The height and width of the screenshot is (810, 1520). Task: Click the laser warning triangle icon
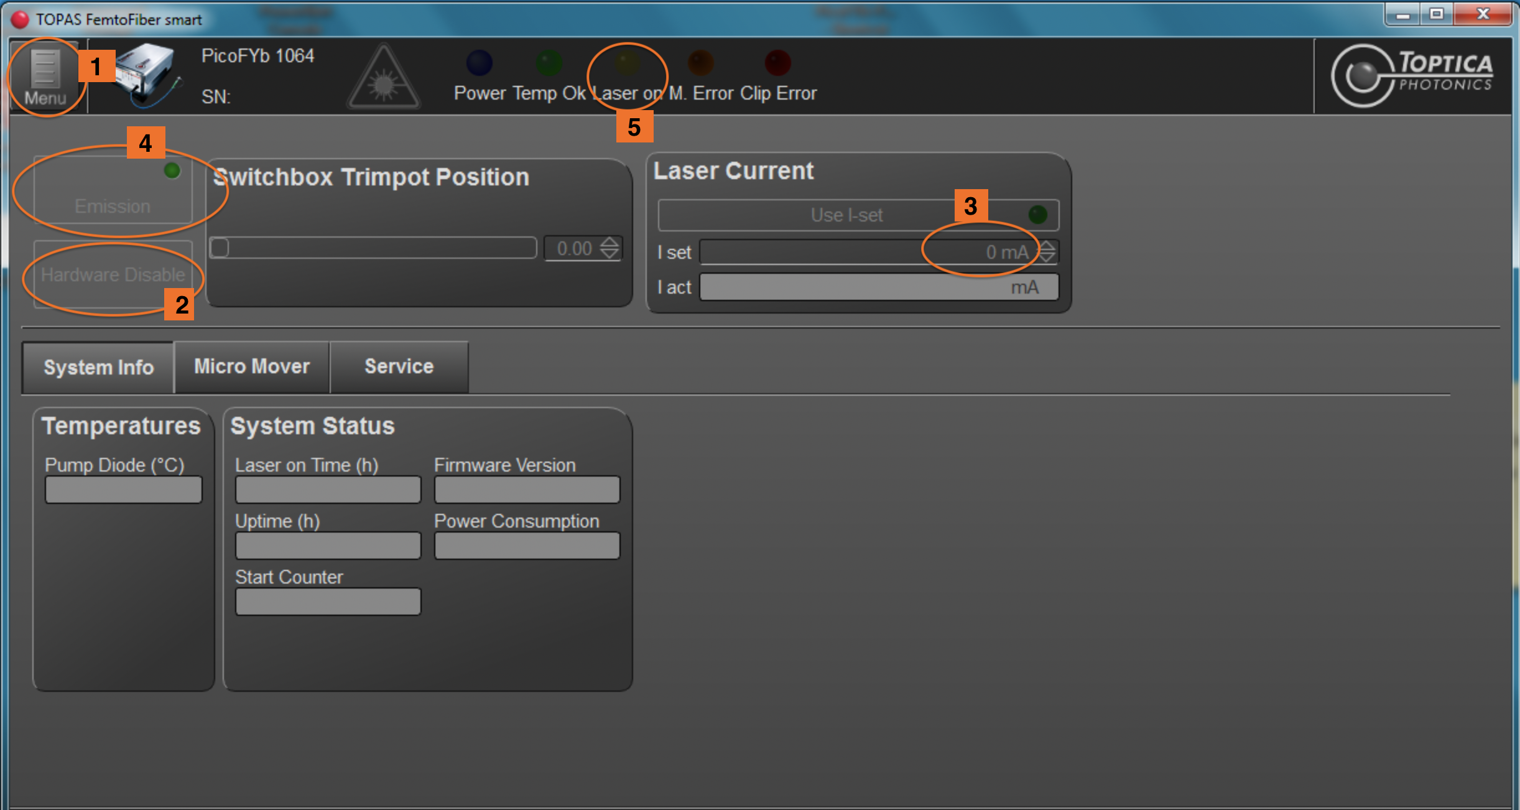[x=384, y=78]
